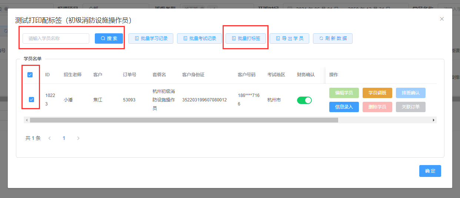The image size is (460, 198).
Task: Click the green 编辑学员 button
Action: pyautogui.click(x=344, y=93)
